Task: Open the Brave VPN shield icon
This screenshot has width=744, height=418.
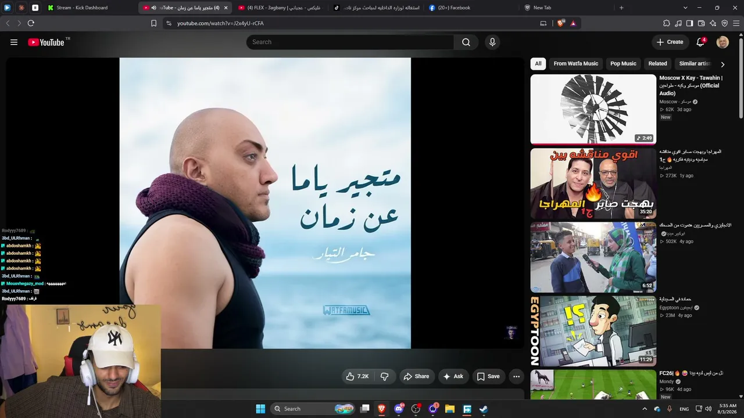Action: pyautogui.click(x=724, y=23)
